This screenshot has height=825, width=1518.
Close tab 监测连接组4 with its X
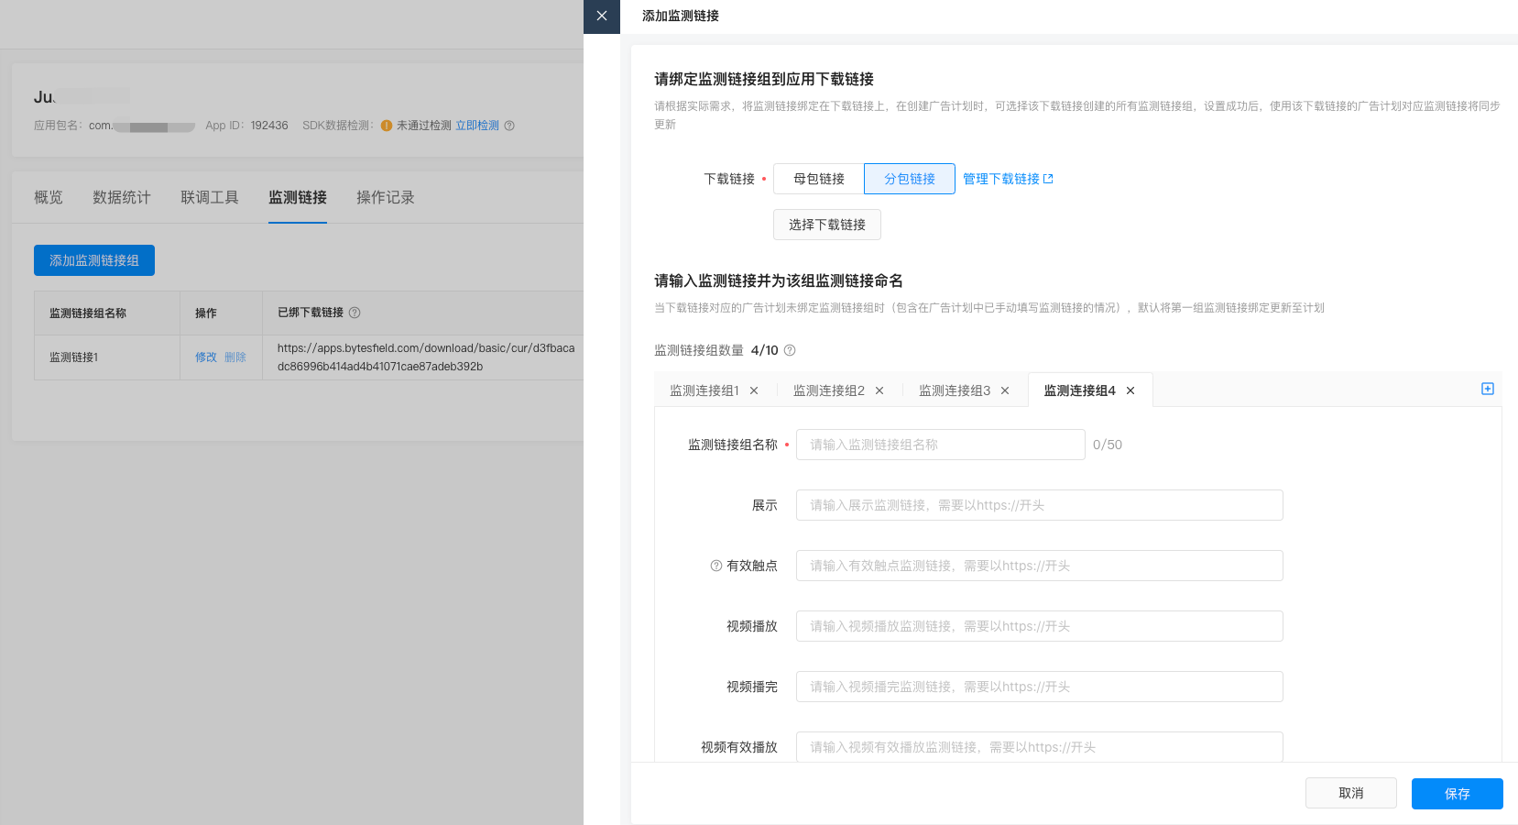(x=1130, y=390)
